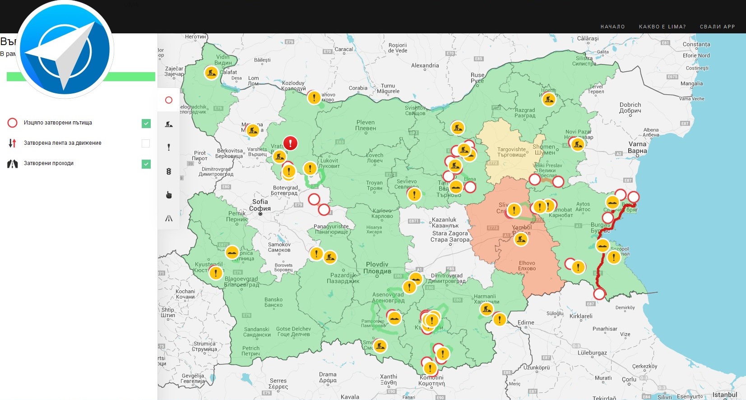Click the roadworks marker near Harmanli
Image resolution: width=746 pixels, height=400 pixels.
coord(487,309)
